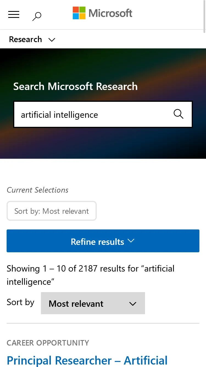This screenshot has height=367, width=206.
Task: Focus the "artificial intelligence" search field
Action: (x=91, y=114)
